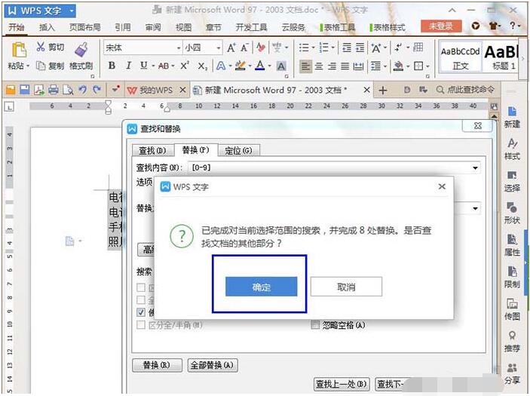Click 取消 in the WPS 文字 prompt

[346, 287]
